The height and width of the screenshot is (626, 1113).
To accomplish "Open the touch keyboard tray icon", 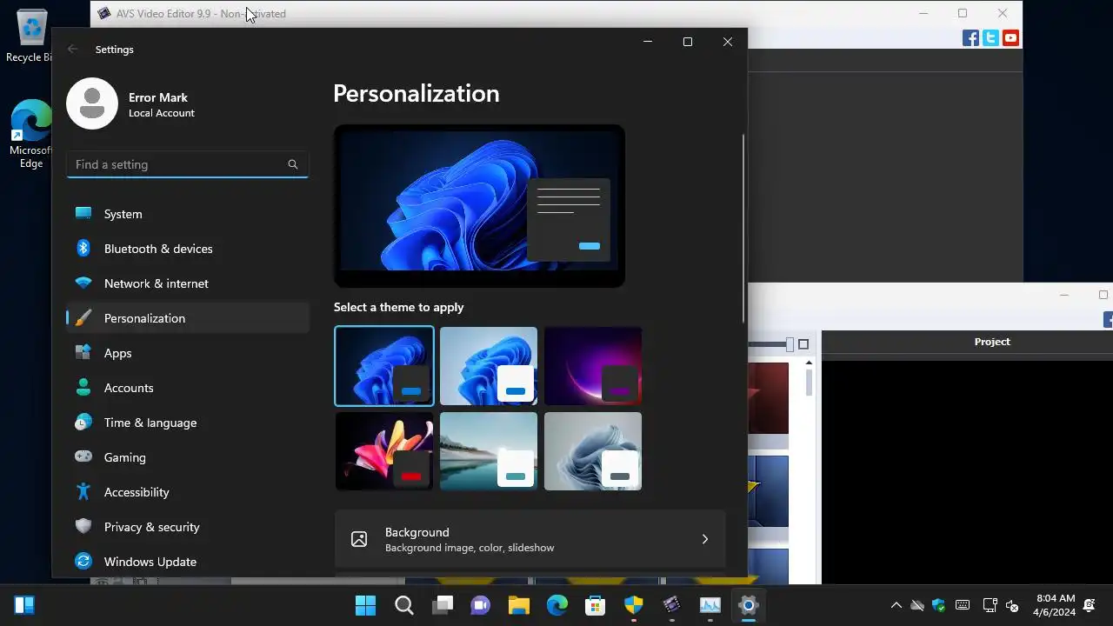I will 963,605.
